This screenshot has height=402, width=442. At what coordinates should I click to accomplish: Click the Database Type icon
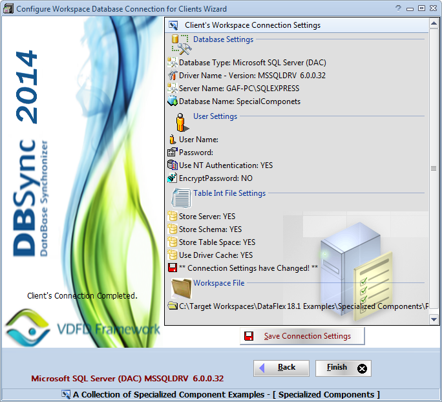pos(172,63)
